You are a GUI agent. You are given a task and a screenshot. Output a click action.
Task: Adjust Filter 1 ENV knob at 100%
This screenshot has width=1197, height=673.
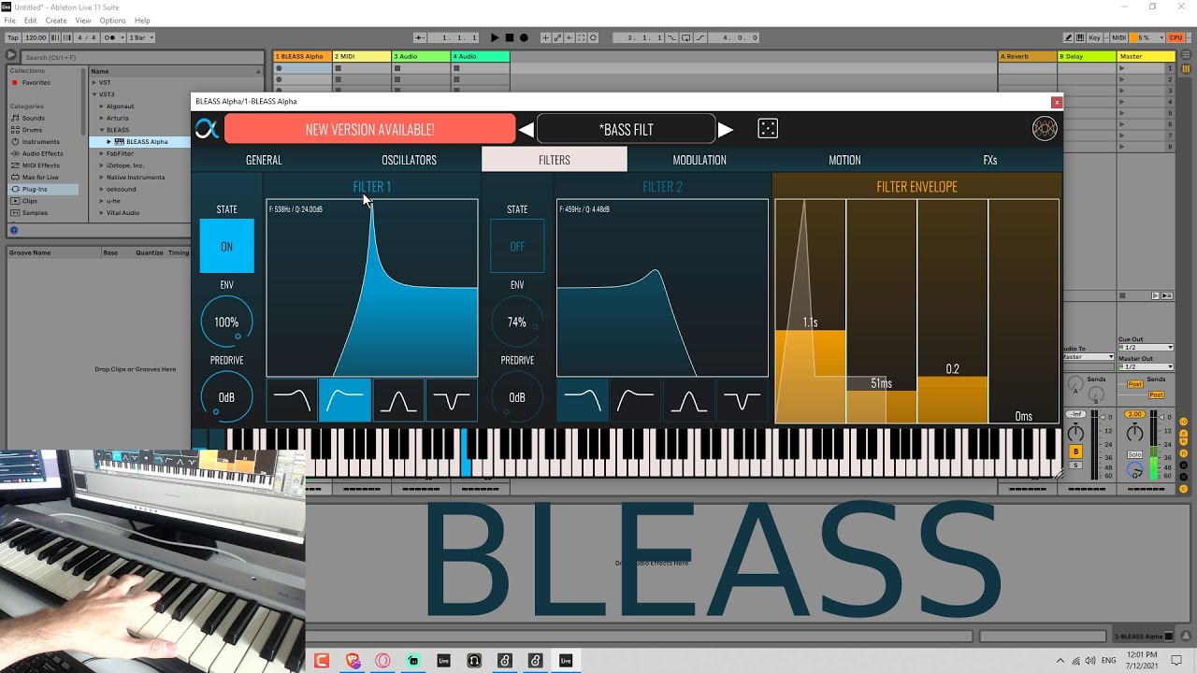pyautogui.click(x=226, y=322)
